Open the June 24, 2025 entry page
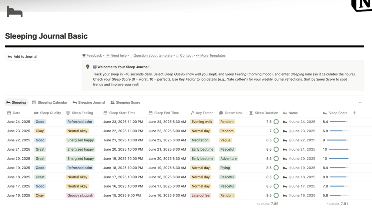Image resolution: width=372 pixels, height=208 pixels. (303, 122)
